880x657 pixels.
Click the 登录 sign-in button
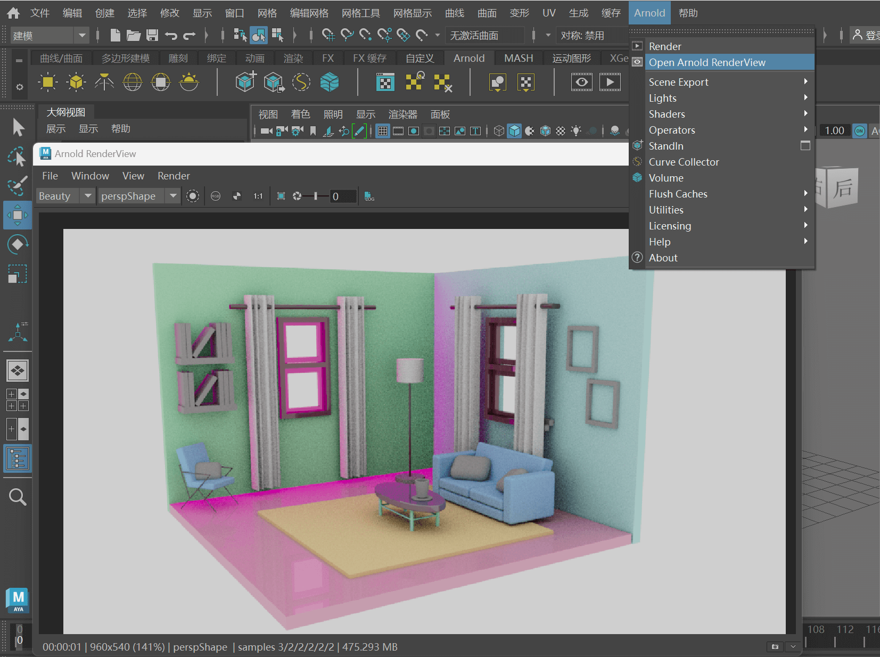[x=866, y=35]
